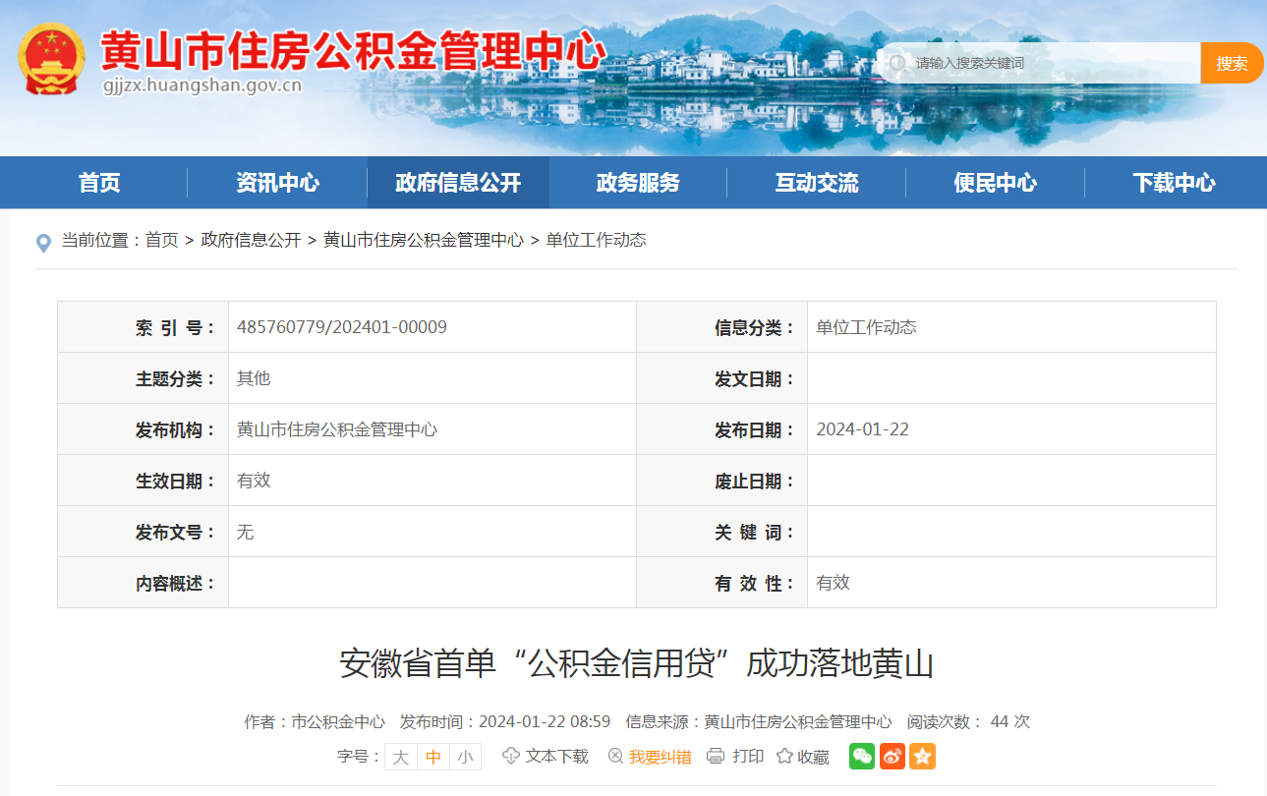Viewport: 1267px width, 796px height.
Task: Click the national emblem logo at top left
Action: click(52, 54)
